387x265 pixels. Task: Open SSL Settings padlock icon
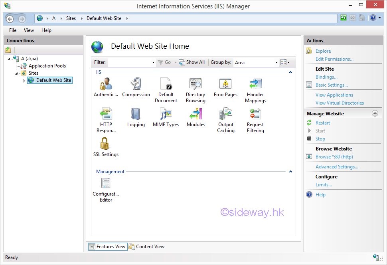[x=105, y=144]
